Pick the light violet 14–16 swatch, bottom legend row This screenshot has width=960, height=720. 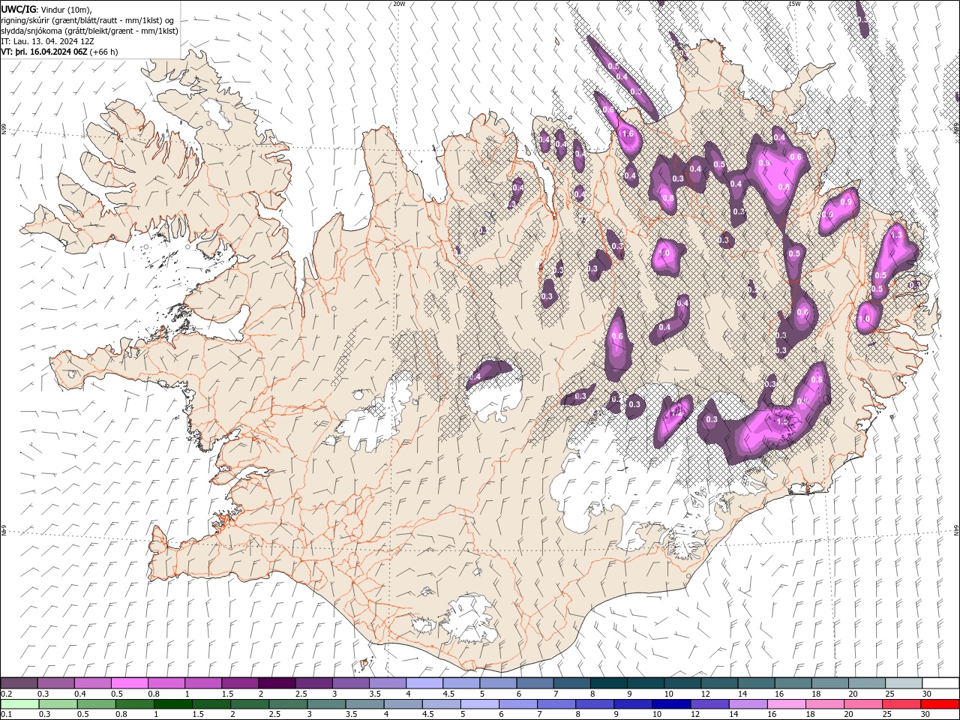[748, 704]
